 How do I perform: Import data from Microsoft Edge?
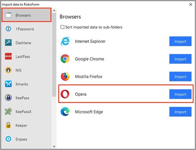click(x=180, y=112)
